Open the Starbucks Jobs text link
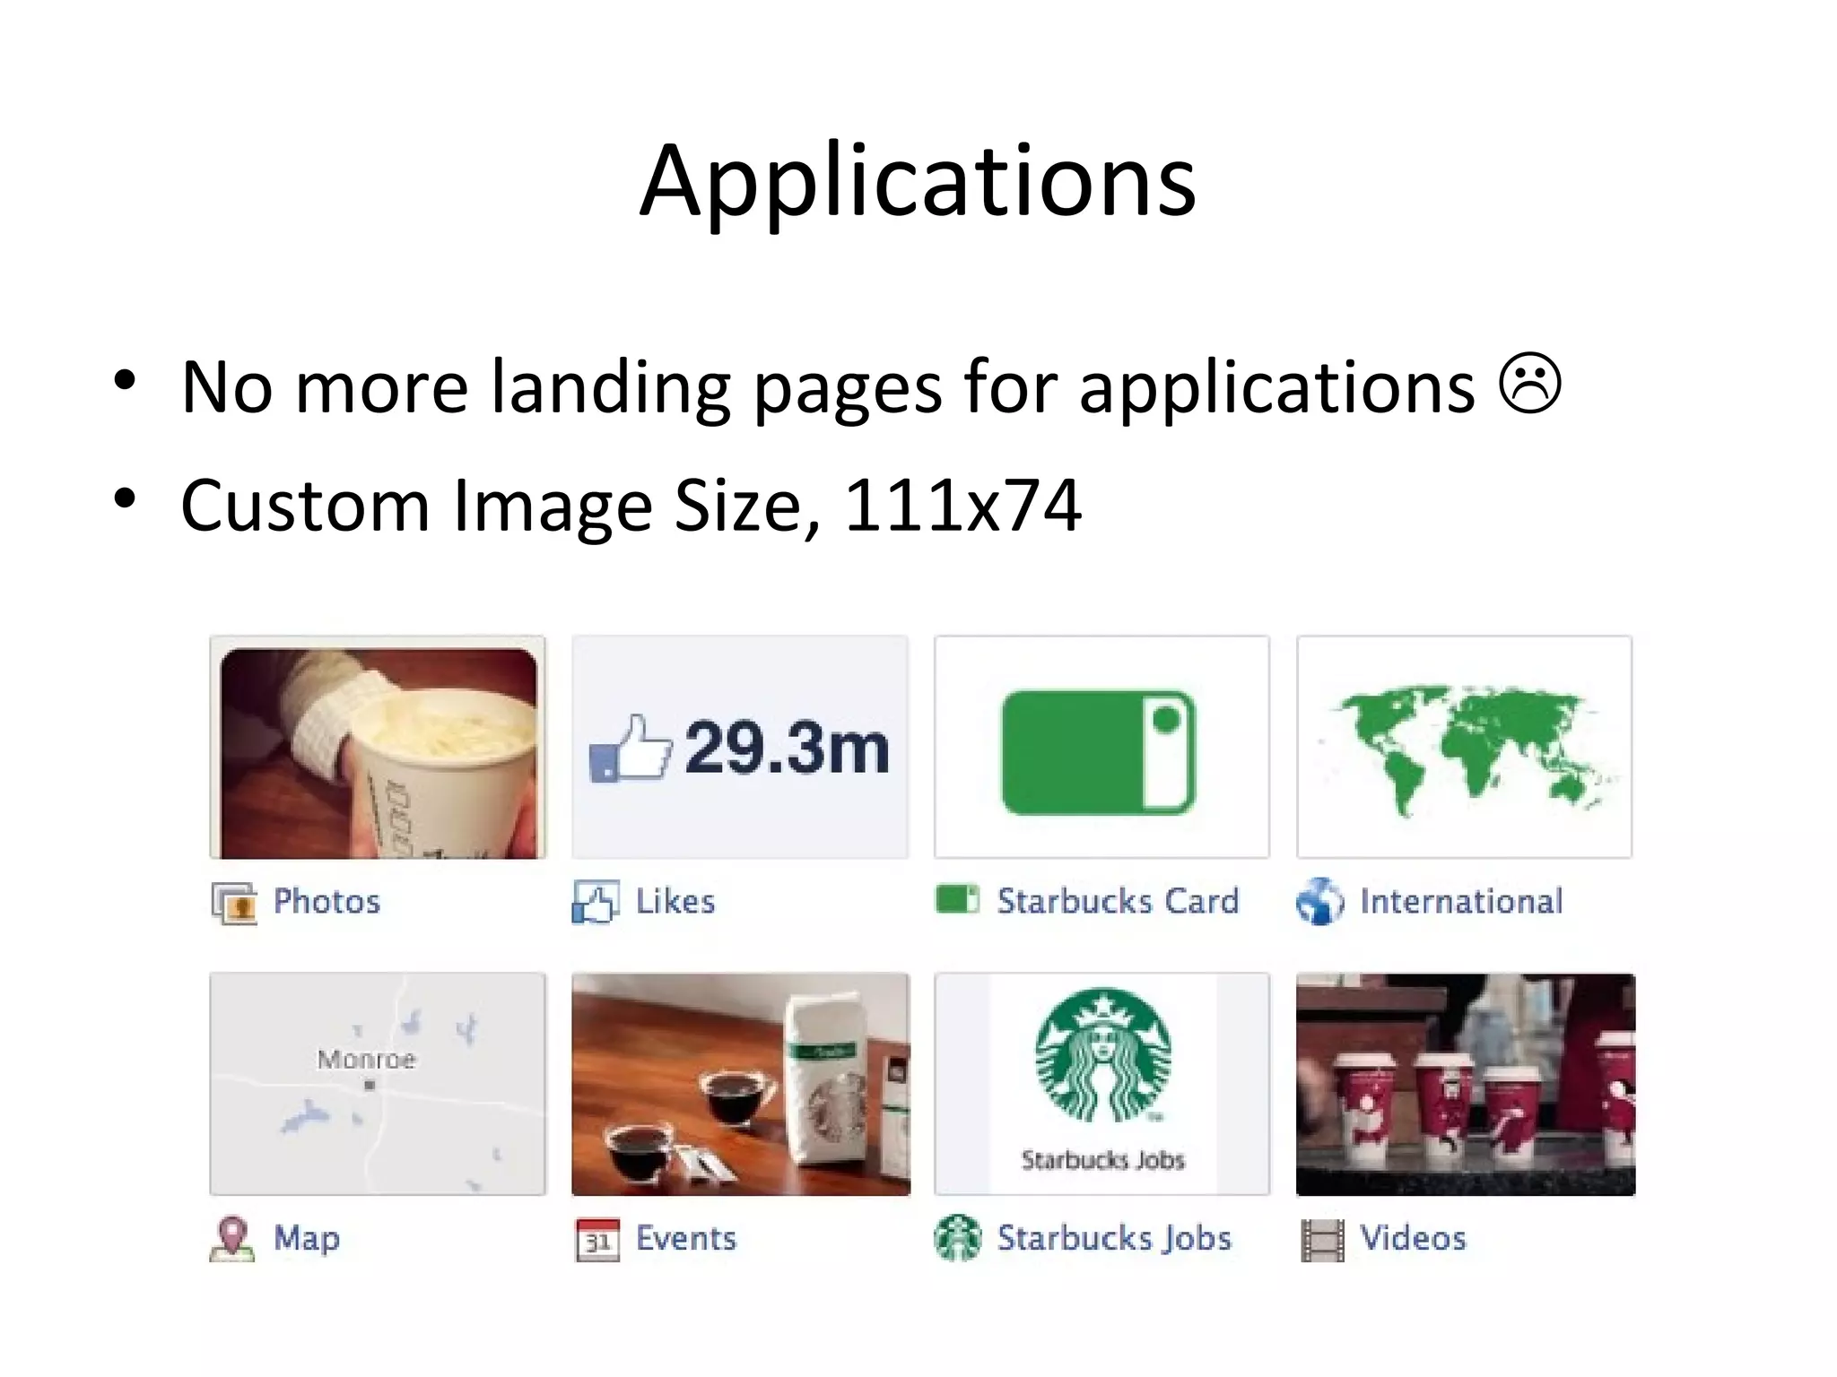Screen dimensions: 1837x1377 1114,1238
